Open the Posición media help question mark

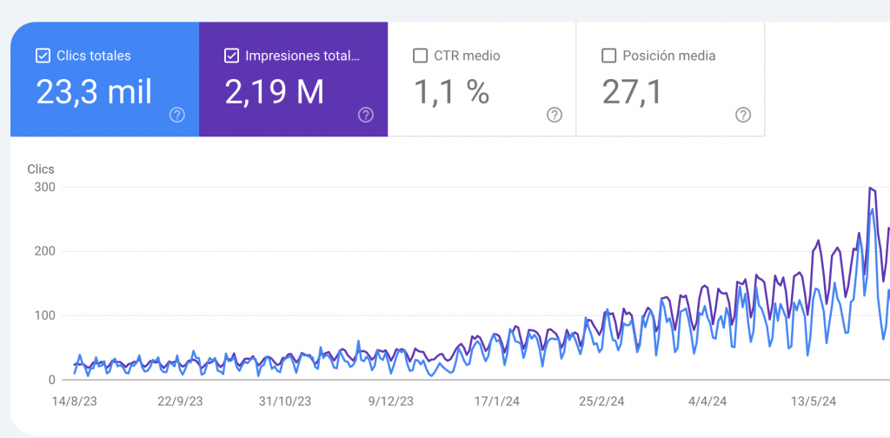pos(743,115)
